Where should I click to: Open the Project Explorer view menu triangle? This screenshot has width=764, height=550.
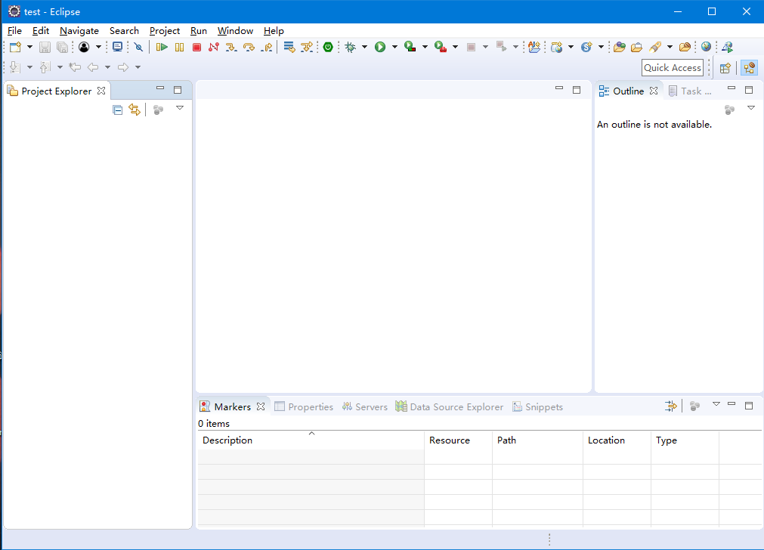pyautogui.click(x=180, y=108)
